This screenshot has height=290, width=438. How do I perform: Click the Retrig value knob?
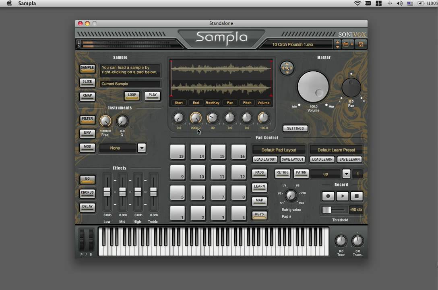point(291,195)
